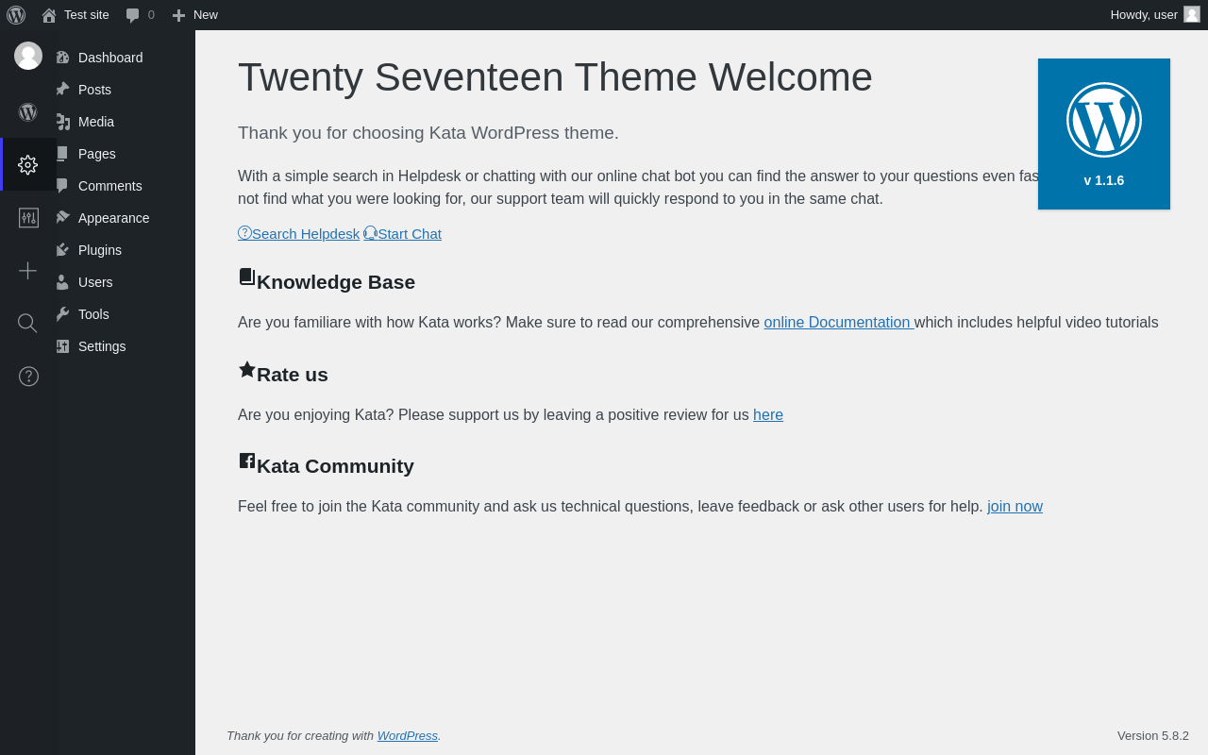Click the plus icon in the Kata sidebar
1208x755 pixels.
coord(28,271)
